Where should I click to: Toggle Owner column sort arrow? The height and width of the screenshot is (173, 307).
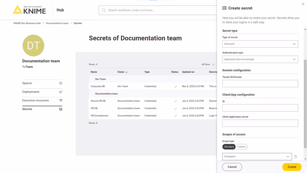tap(126, 72)
